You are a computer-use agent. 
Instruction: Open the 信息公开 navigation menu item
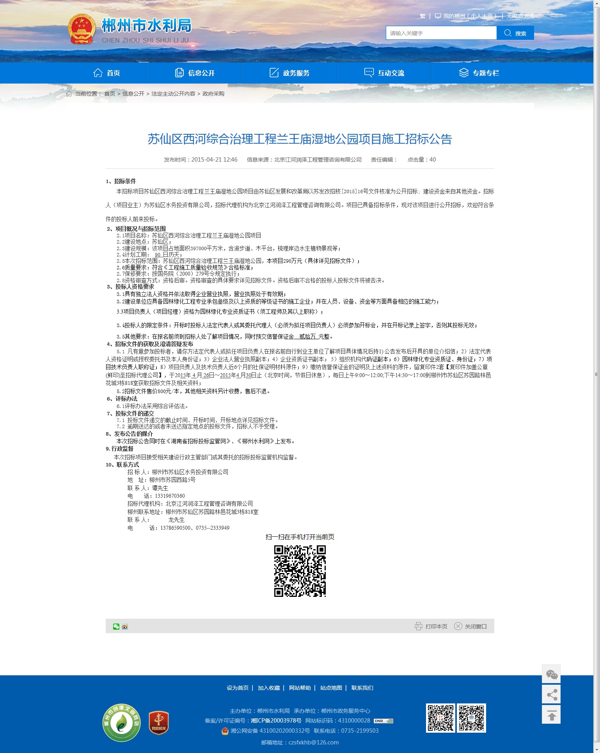point(195,73)
